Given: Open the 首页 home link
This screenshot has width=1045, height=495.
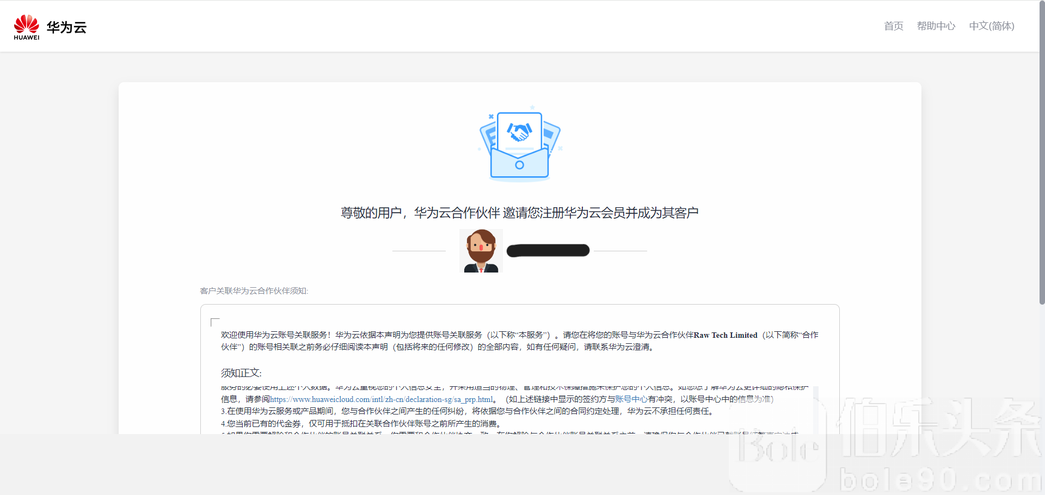Looking at the screenshot, I should (894, 26).
